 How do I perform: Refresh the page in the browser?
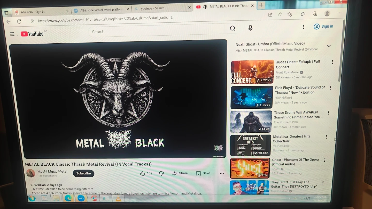pos(19,21)
